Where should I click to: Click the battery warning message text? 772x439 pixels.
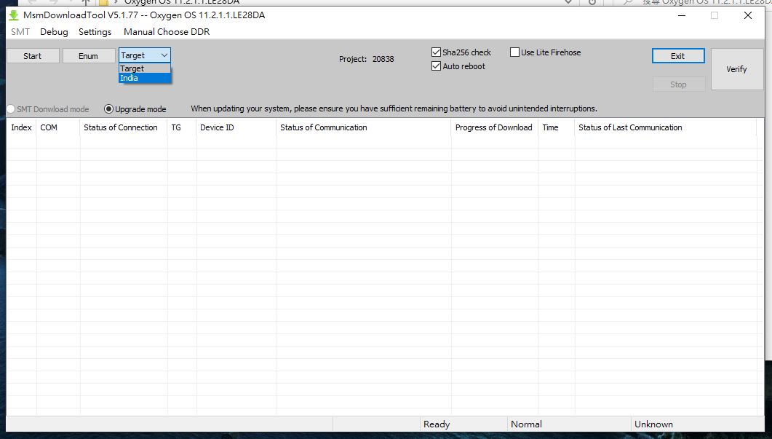coord(394,108)
